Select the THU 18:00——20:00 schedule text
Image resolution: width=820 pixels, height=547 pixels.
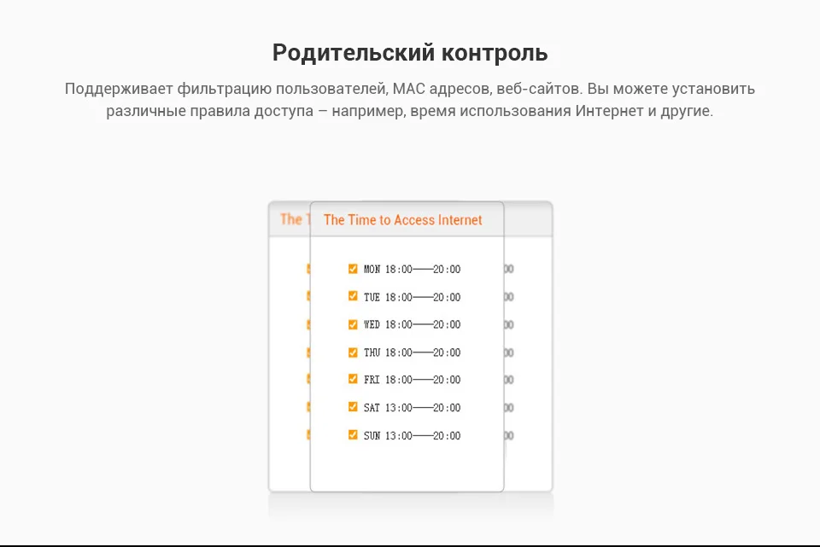click(412, 352)
